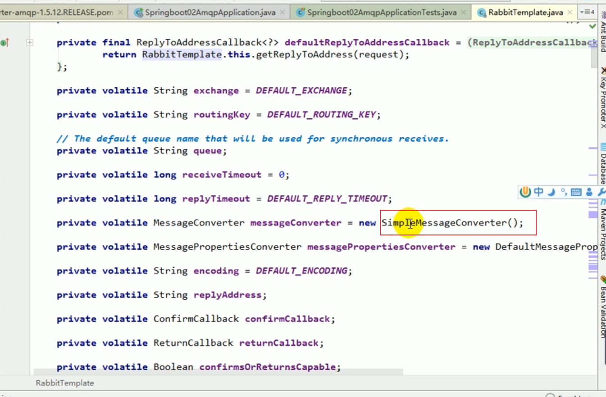Image resolution: width=606 pixels, height=397 pixels.
Task: Open the IME wrench settings icon
Action: click(x=601, y=193)
